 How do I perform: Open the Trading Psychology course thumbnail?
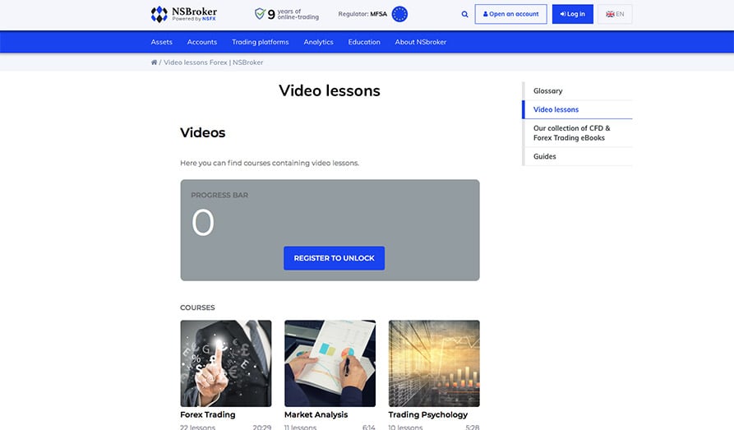[433, 363]
